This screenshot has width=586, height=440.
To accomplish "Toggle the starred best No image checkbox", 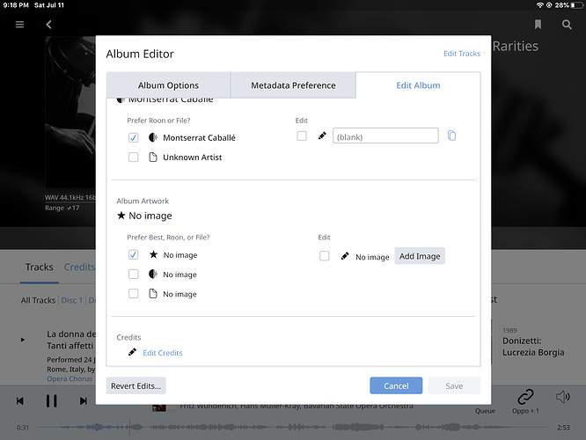I will [x=134, y=254].
